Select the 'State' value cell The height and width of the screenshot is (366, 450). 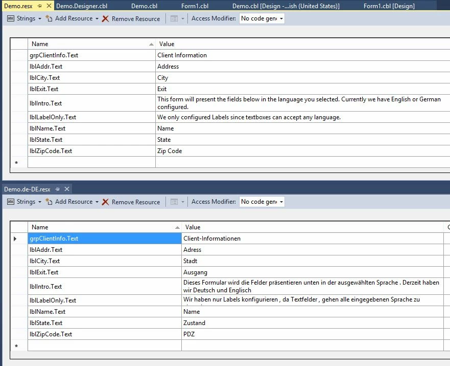[303, 140]
